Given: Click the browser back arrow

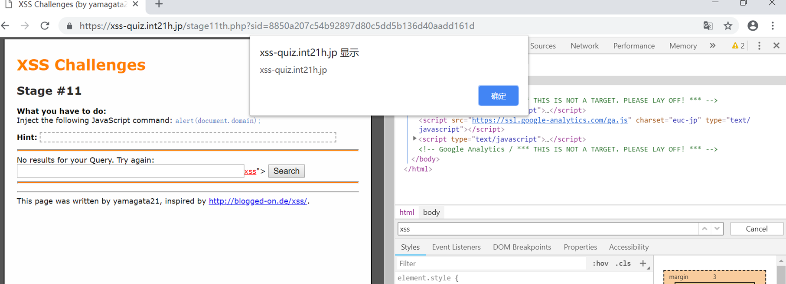Looking at the screenshot, I should tap(6, 26).
